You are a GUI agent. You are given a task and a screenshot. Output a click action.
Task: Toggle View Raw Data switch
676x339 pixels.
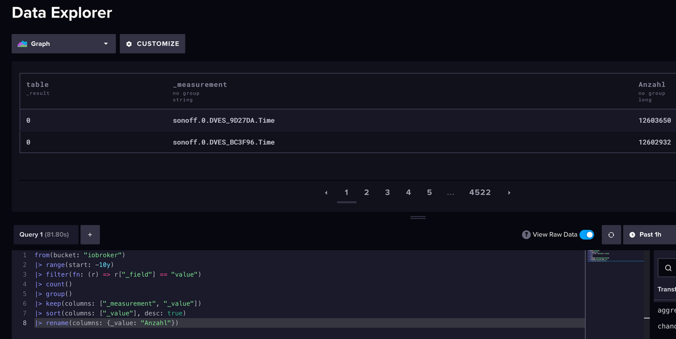pos(586,234)
